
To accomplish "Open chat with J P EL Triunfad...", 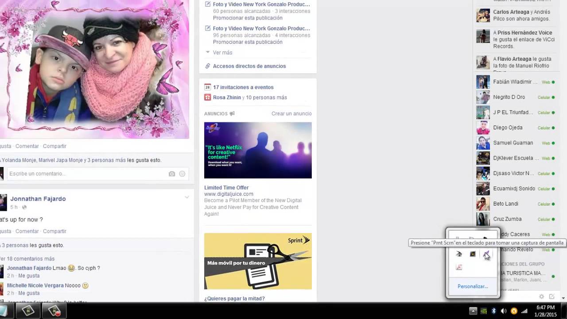I will pyautogui.click(x=515, y=113).
